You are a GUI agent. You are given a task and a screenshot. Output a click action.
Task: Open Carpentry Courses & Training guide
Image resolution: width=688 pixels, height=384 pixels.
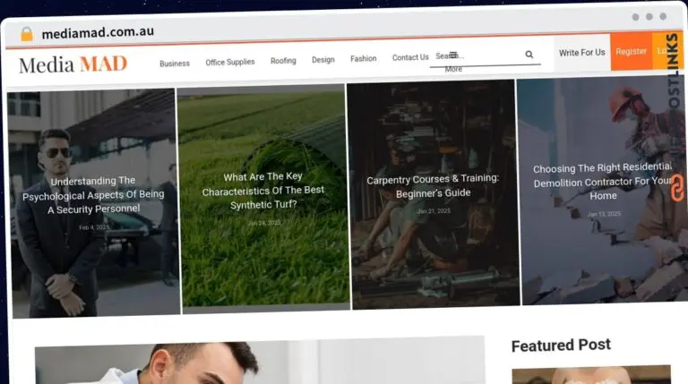(433, 186)
